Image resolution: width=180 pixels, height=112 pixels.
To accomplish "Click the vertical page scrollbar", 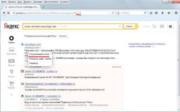I will pos(178,60).
